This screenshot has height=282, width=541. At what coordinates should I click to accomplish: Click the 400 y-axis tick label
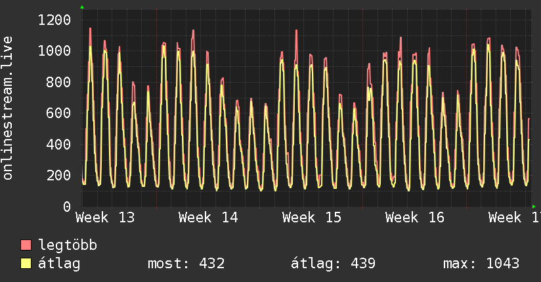[x=58, y=144]
